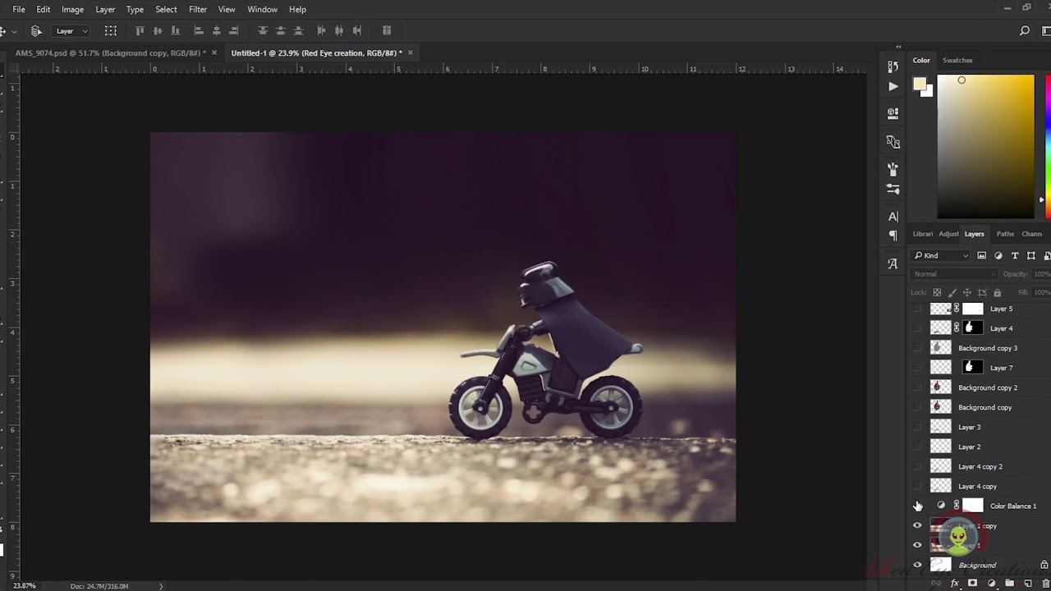
Task: Add a layer style with fx icon
Action: [x=954, y=583]
